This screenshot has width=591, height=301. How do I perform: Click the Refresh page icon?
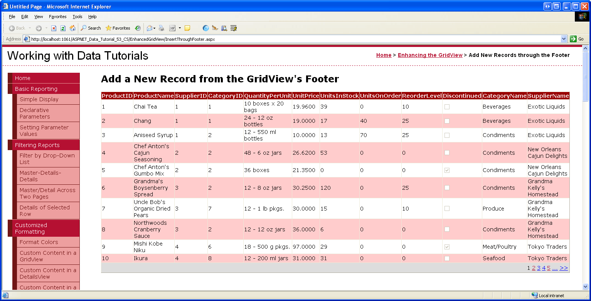(63, 28)
